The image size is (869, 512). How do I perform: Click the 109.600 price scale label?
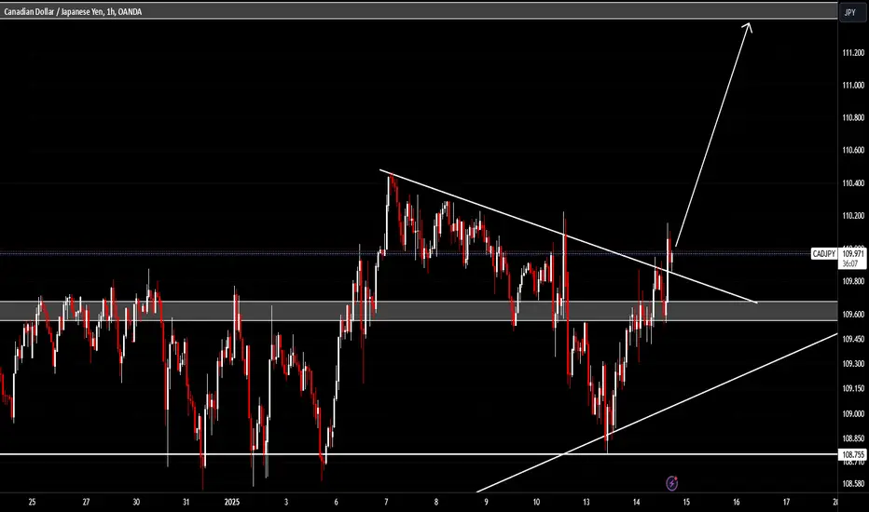(x=853, y=315)
